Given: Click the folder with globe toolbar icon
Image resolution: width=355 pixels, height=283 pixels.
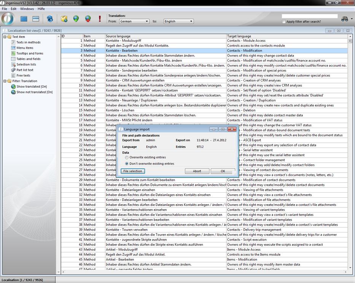Looking at the screenshot, I should [64, 19].
